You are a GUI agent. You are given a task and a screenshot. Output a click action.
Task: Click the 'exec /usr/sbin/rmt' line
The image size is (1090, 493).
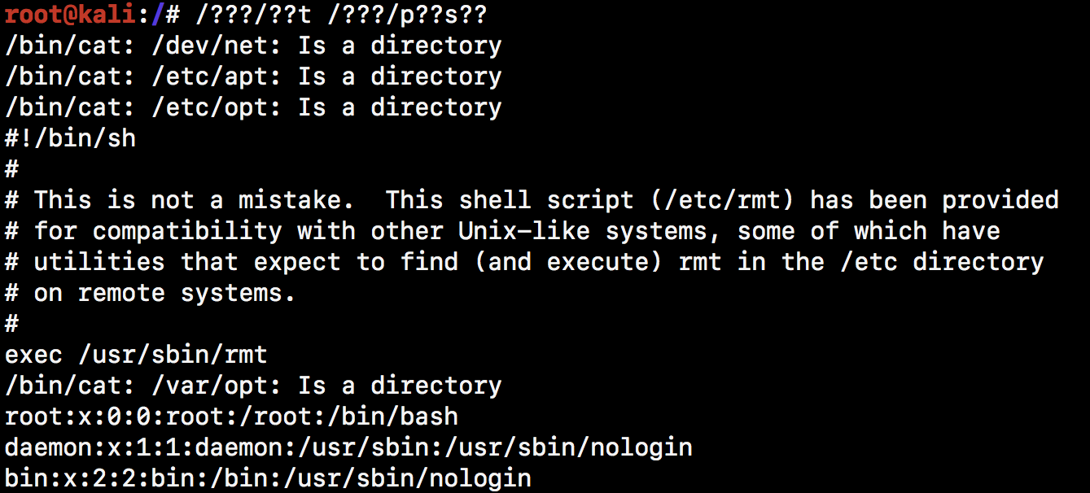[136, 355]
